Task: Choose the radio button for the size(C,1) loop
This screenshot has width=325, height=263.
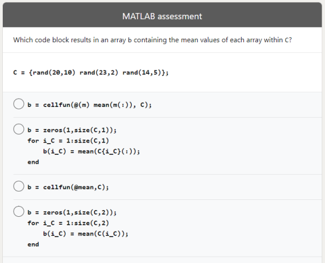Action: click(19, 129)
